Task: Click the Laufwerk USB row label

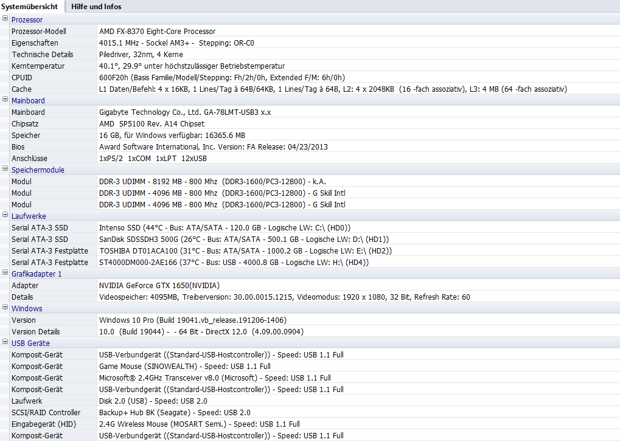Action: click(27, 401)
